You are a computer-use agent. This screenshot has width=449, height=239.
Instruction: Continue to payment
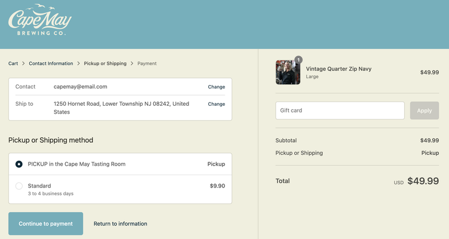pyautogui.click(x=46, y=223)
